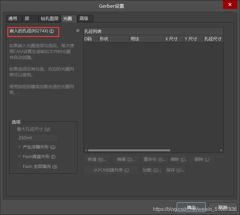The height and width of the screenshot is (215, 240).
Task: Click the 从PCB创建列表 button
Action: pos(111,170)
